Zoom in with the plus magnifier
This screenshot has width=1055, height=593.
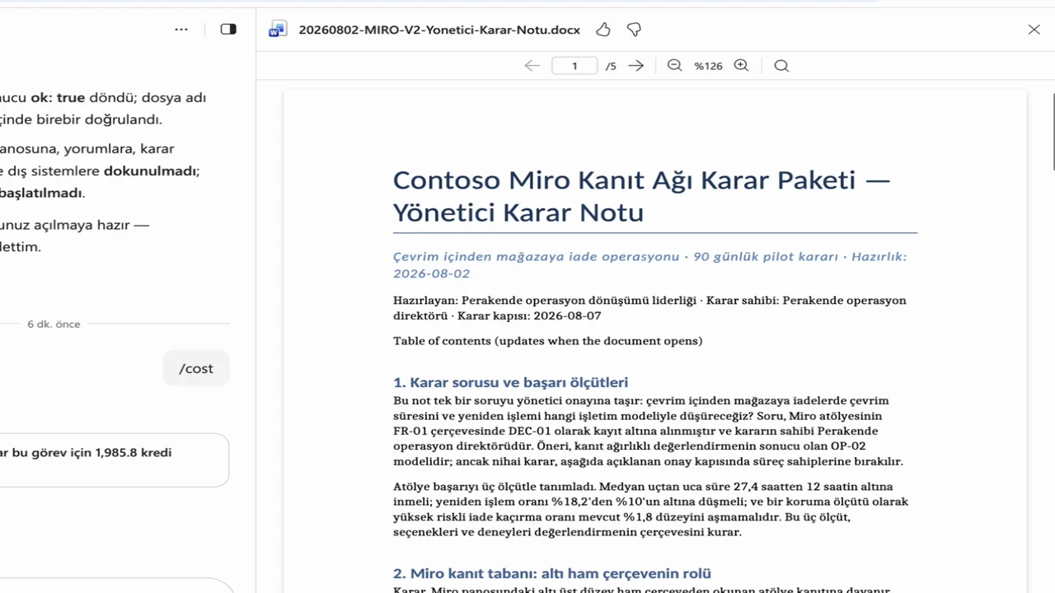point(741,66)
